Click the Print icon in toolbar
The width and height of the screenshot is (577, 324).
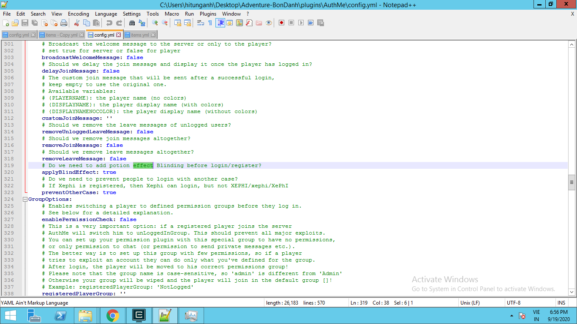64,23
